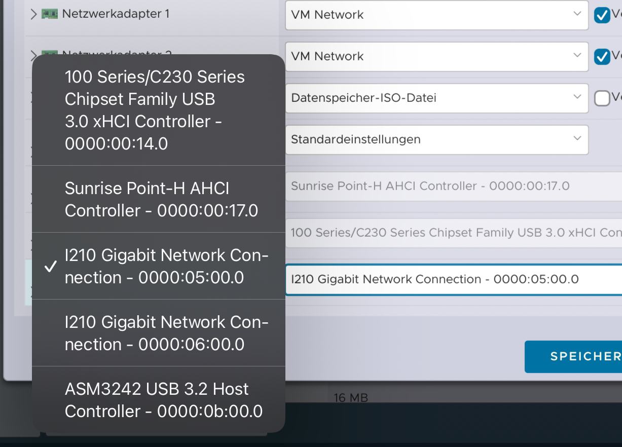Open the Netzwerkadapter 1 VM Network dropdown
Screen dimensions: 622x447
(x=436, y=15)
